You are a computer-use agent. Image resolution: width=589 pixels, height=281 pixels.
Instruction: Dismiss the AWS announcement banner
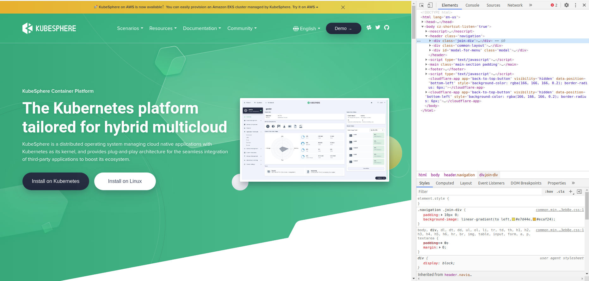point(343,7)
